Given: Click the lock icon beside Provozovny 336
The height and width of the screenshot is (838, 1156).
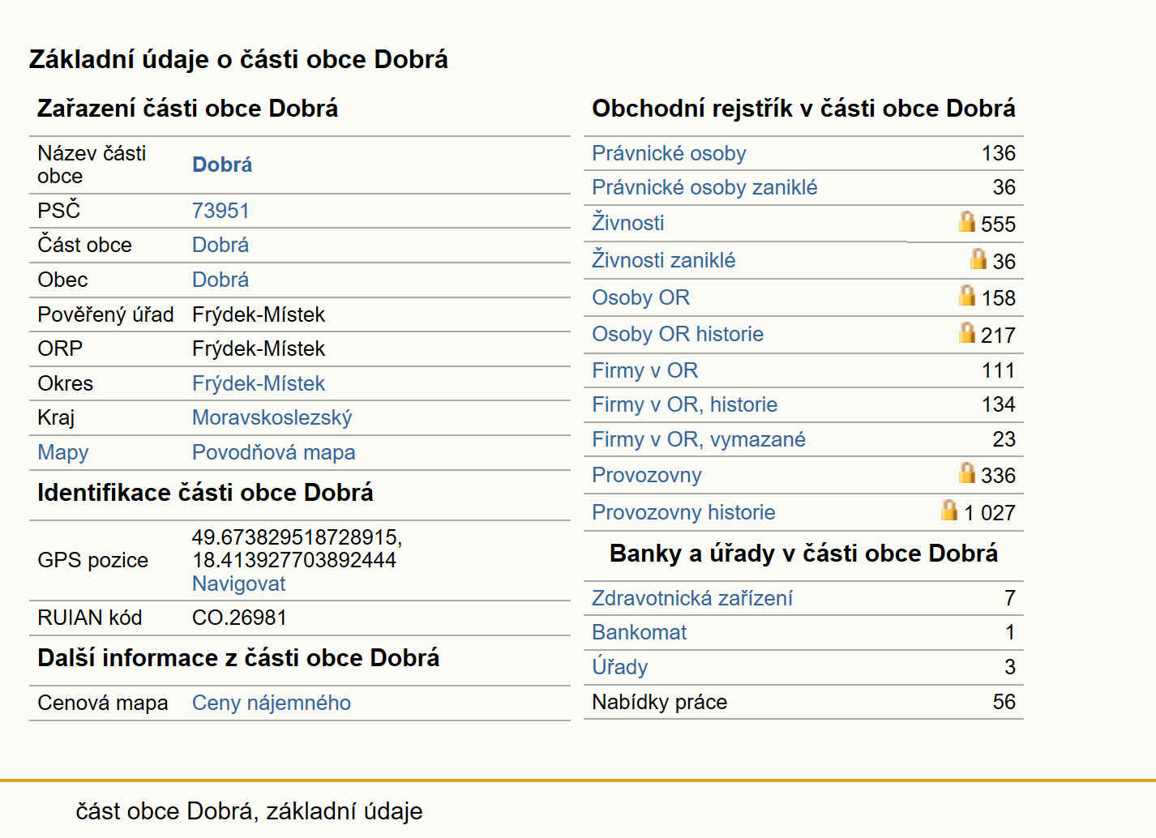Looking at the screenshot, I should [x=967, y=472].
